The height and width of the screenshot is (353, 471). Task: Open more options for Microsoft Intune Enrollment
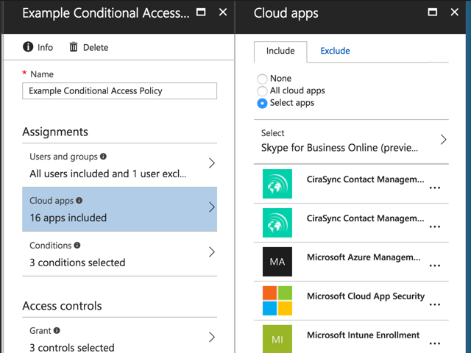[435, 343]
